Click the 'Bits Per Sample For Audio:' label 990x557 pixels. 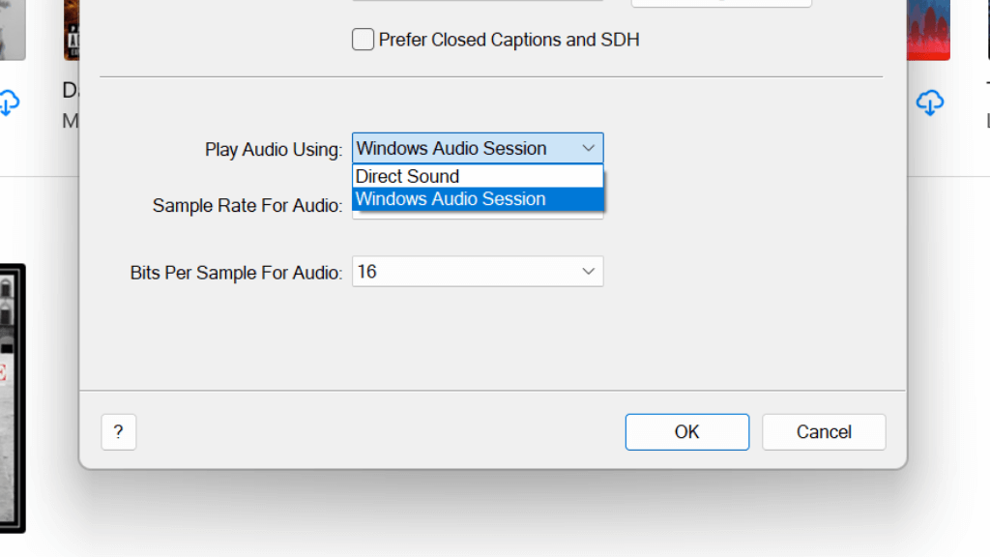[x=236, y=274]
